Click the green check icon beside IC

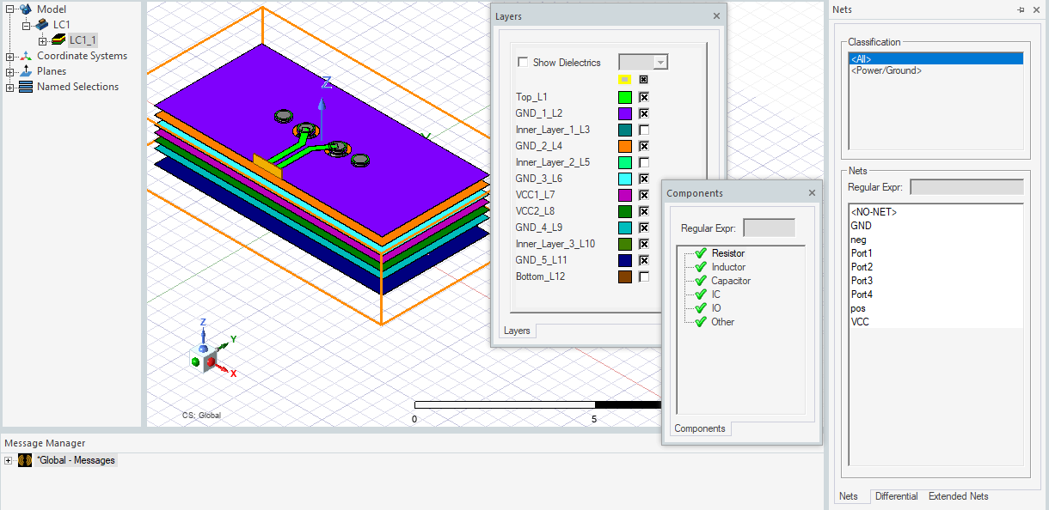pos(701,294)
